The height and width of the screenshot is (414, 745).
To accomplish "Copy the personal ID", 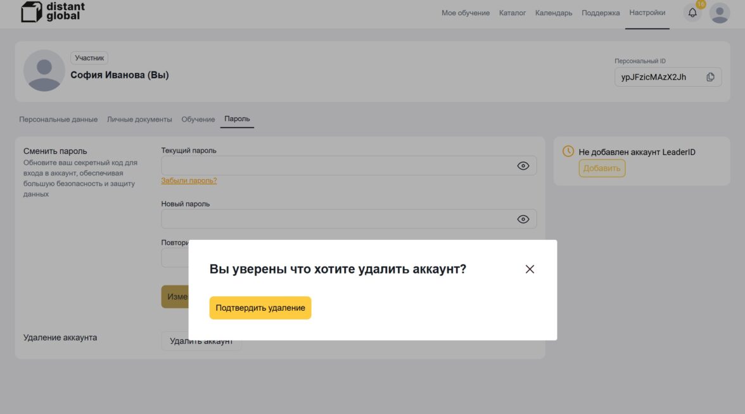I will pos(710,77).
